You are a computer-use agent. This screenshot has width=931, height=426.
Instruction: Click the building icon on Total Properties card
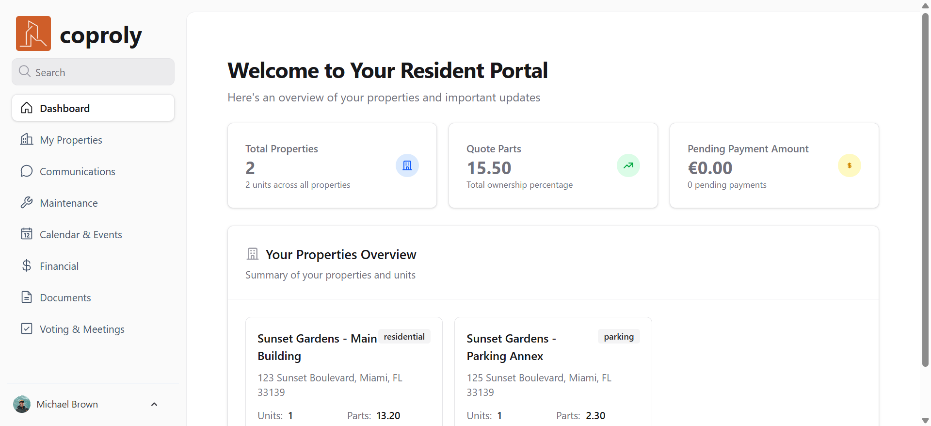tap(407, 165)
